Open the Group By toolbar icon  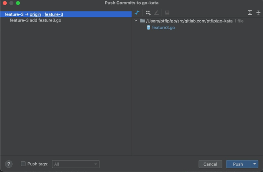pyautogui.click(x=148, y=13)
